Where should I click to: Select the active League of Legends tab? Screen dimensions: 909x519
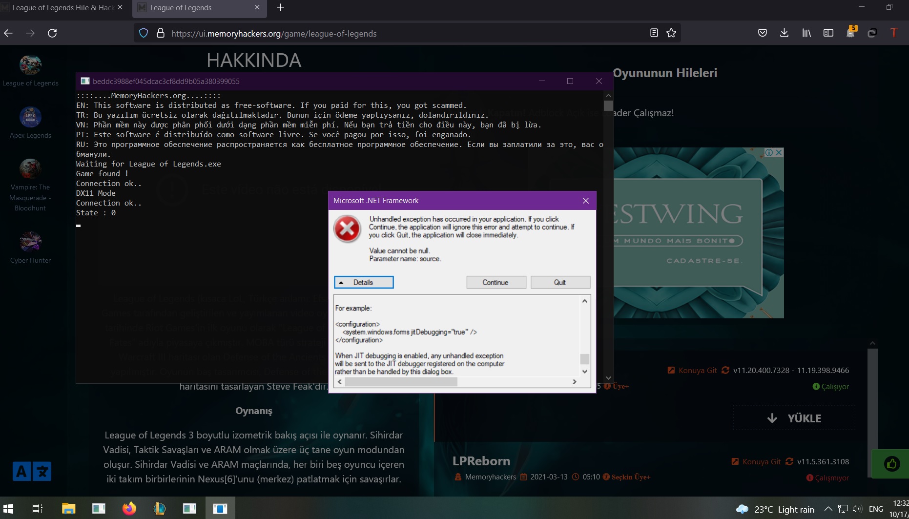coord(199,8)
